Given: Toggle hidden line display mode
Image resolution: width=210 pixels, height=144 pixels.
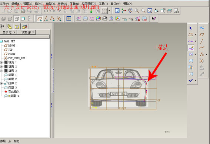Looking at the screenshot, I should coord(10,19).
